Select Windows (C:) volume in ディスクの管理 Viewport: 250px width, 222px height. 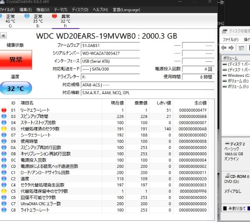236,75
